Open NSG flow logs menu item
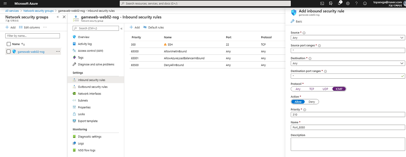The width and height of the screenshot is (406, 157). pos(87,150)
